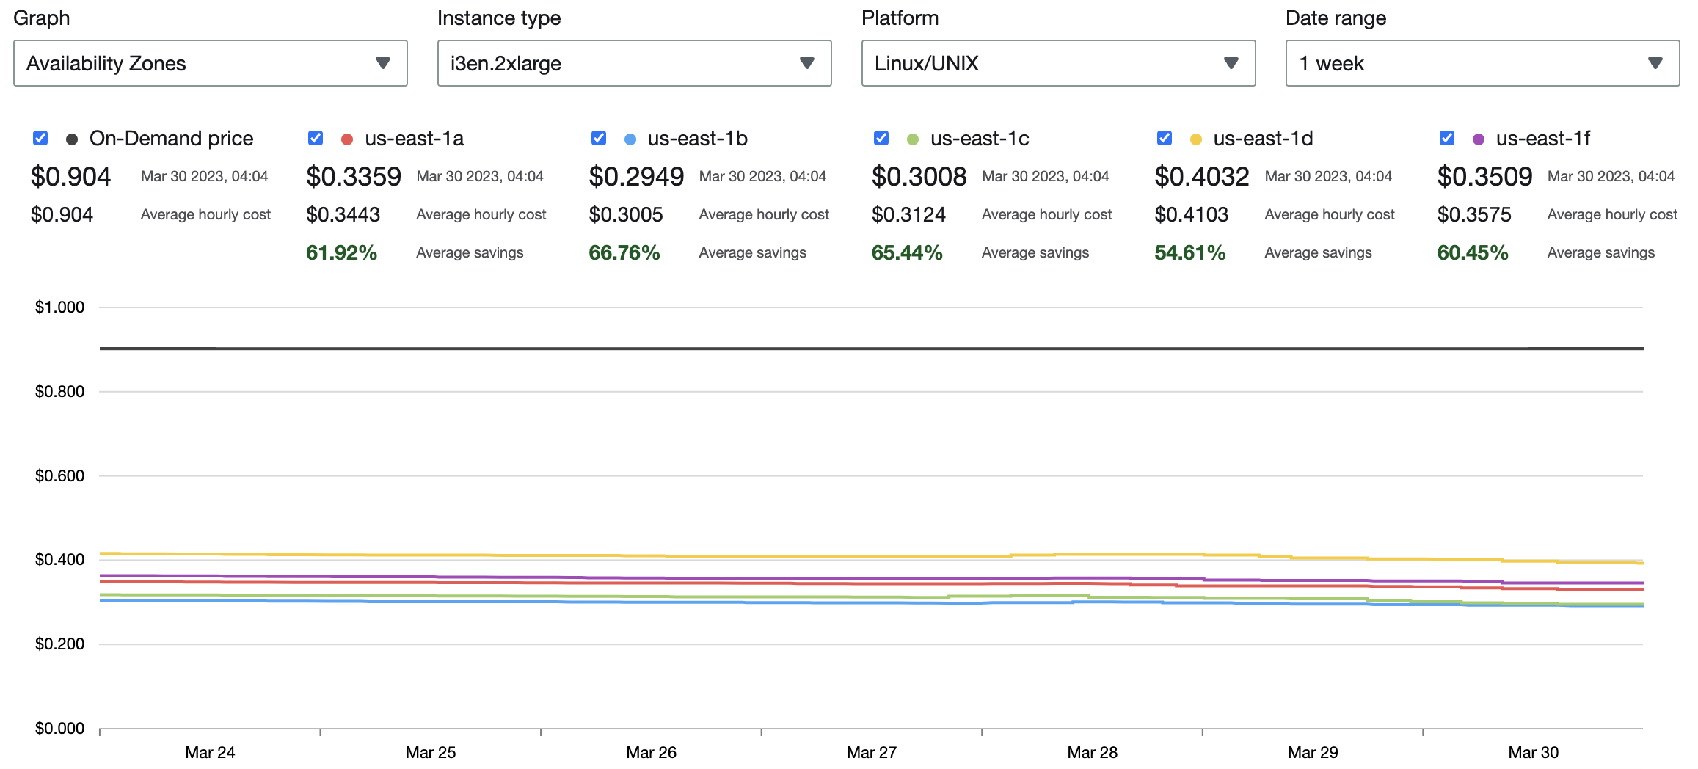This screenshot has width=1698, height=769.
Task: Uncheck the us-east-1d checkbox
Action: pos(1164,139)
